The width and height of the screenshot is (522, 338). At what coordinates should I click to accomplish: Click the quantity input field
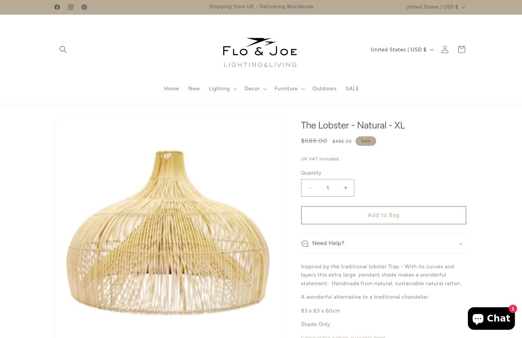[x=328, y=188]
